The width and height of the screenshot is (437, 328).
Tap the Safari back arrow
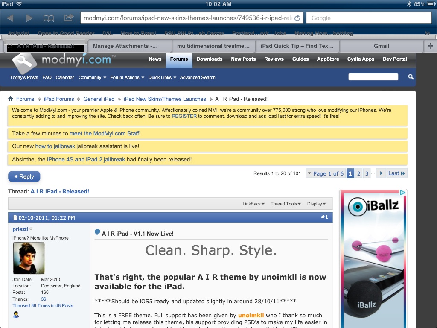click(x=10, y=18)
